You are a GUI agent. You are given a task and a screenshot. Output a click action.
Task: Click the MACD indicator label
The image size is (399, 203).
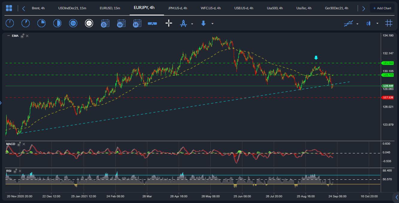coord(11,144)
